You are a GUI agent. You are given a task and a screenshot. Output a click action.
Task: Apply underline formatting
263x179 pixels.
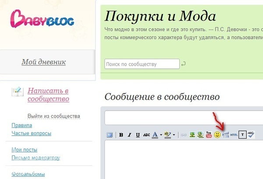pyautogui.click(x=138, y=135)
